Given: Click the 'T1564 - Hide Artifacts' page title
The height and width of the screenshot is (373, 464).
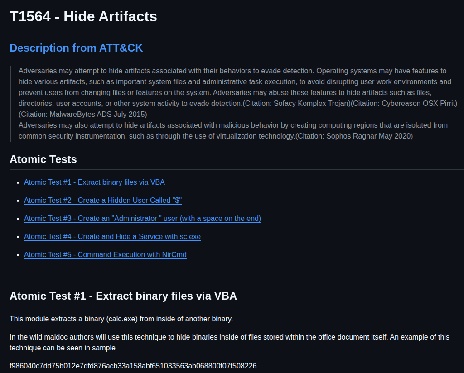Looking at the screenshot, I should tap(83, 17).
